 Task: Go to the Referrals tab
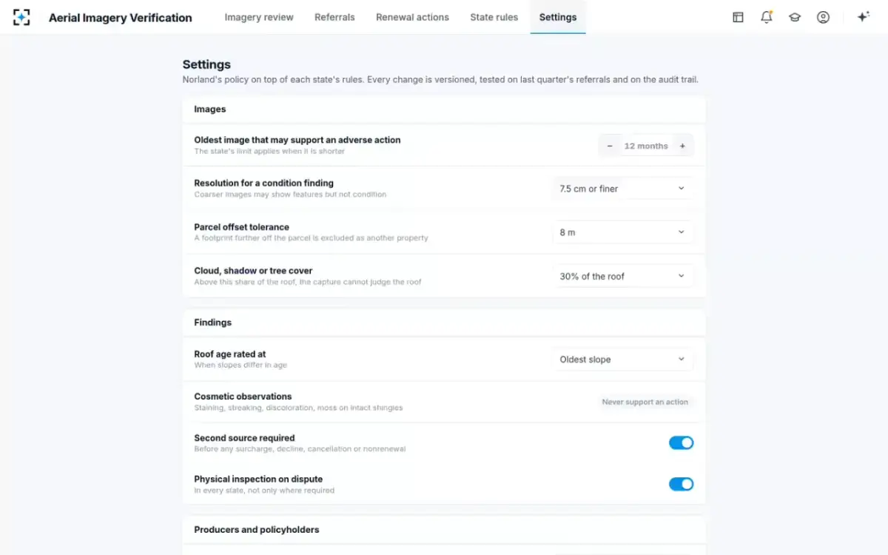coord(334,17)
